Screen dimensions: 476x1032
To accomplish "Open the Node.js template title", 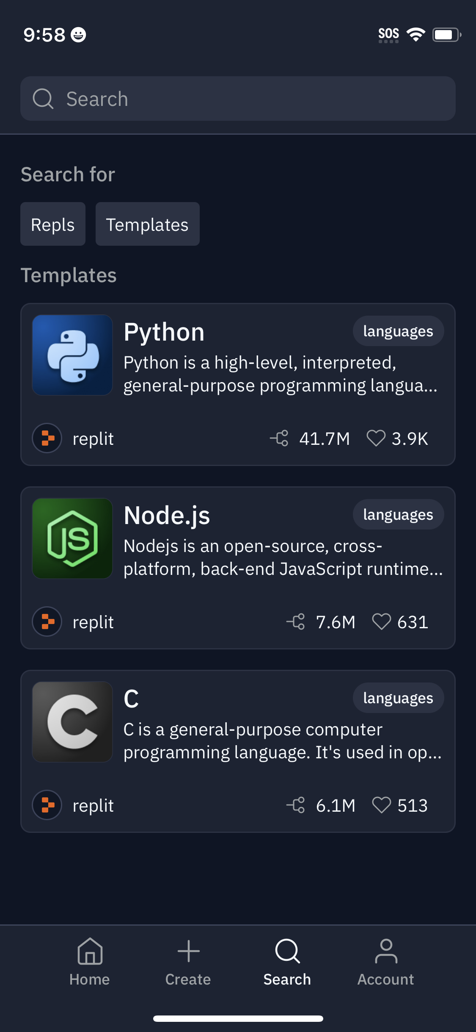I will pos(167,515).
